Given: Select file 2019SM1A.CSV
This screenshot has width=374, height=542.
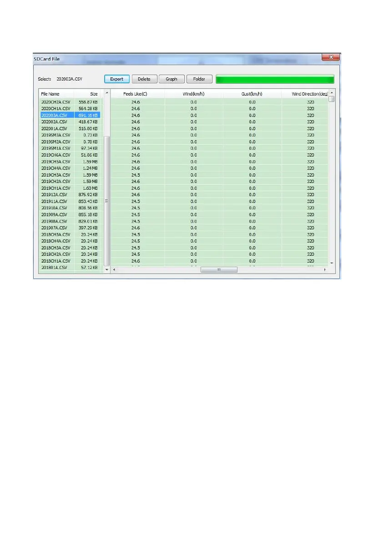Looking at the screenshot, I should [56, 148].
